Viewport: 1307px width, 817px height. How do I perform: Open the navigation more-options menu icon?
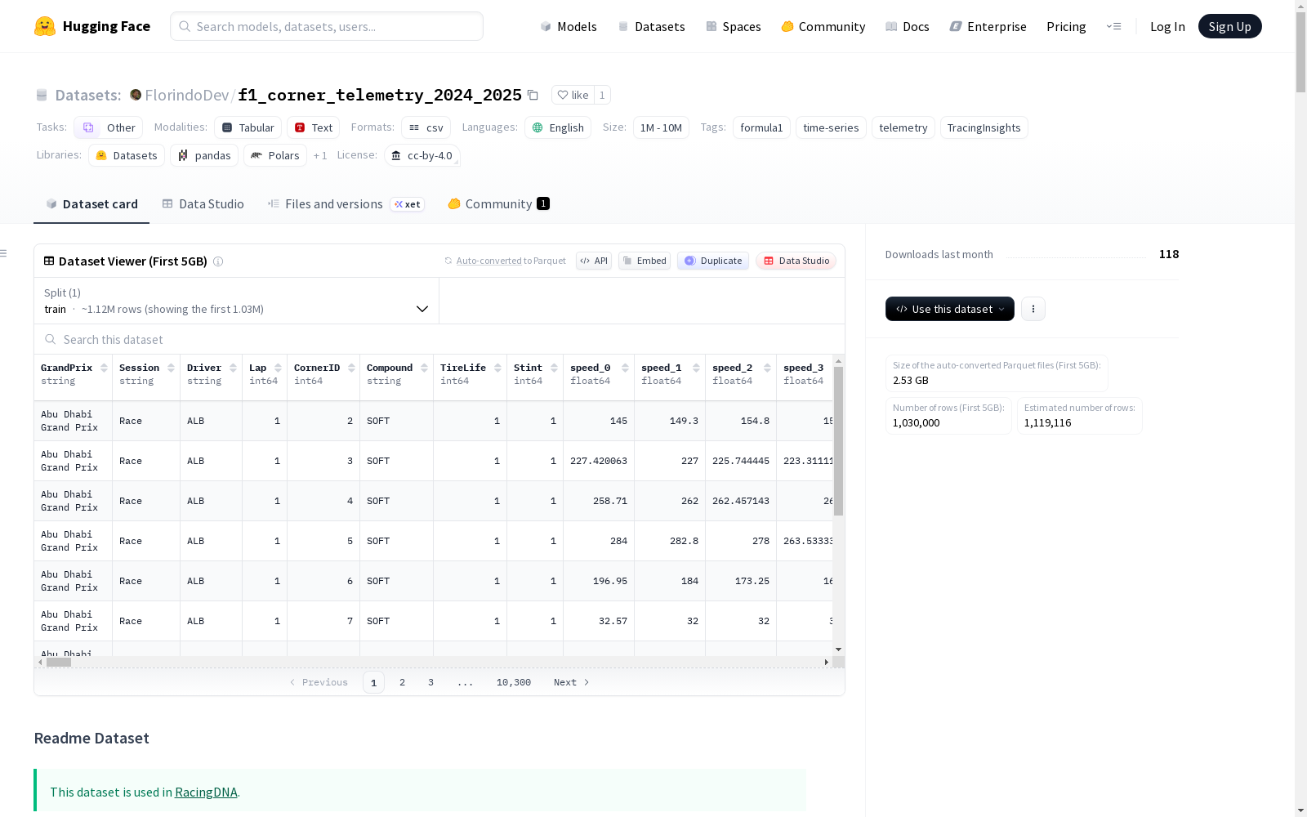point(1114,26)
